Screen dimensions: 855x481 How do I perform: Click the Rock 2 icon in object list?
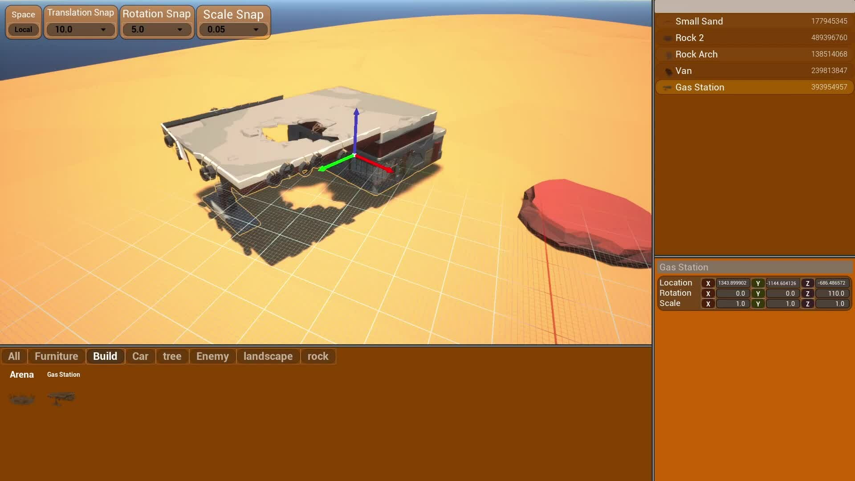tap(668, 38)
